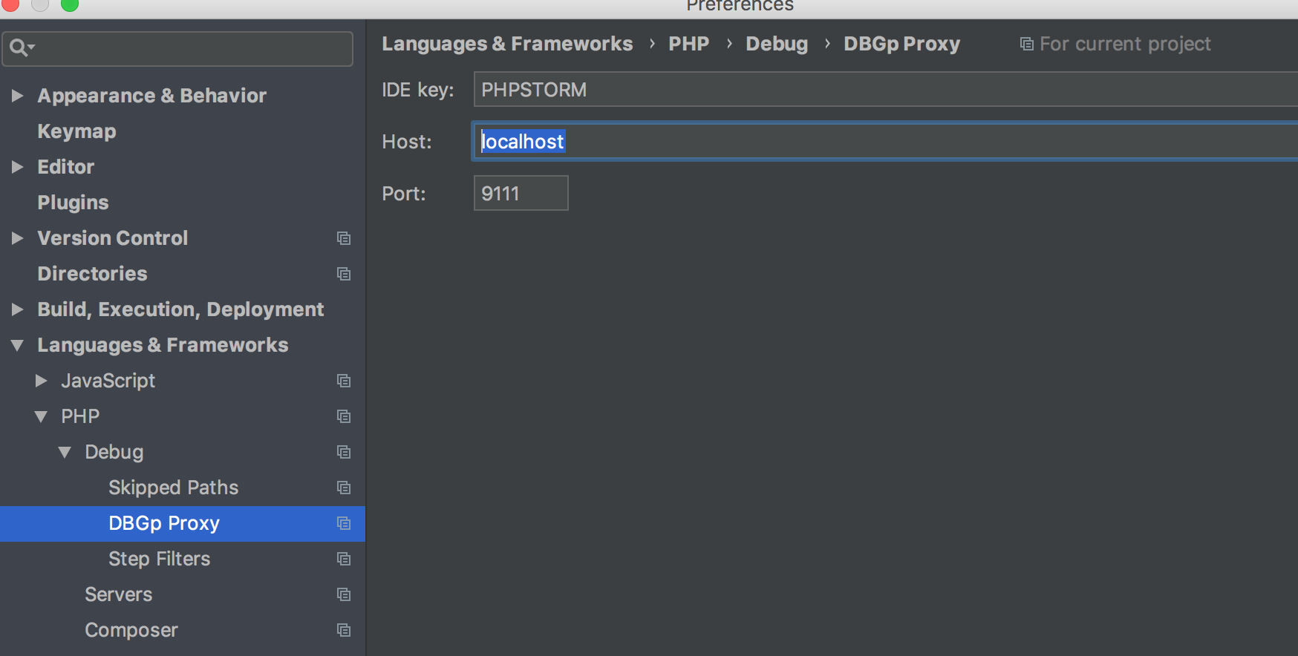
Task: Click the green zoom window button
Action: [x=69, y=4]
